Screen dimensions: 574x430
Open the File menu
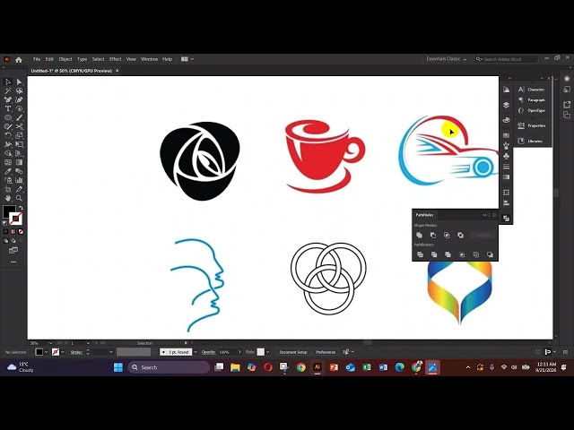[37, 59]
